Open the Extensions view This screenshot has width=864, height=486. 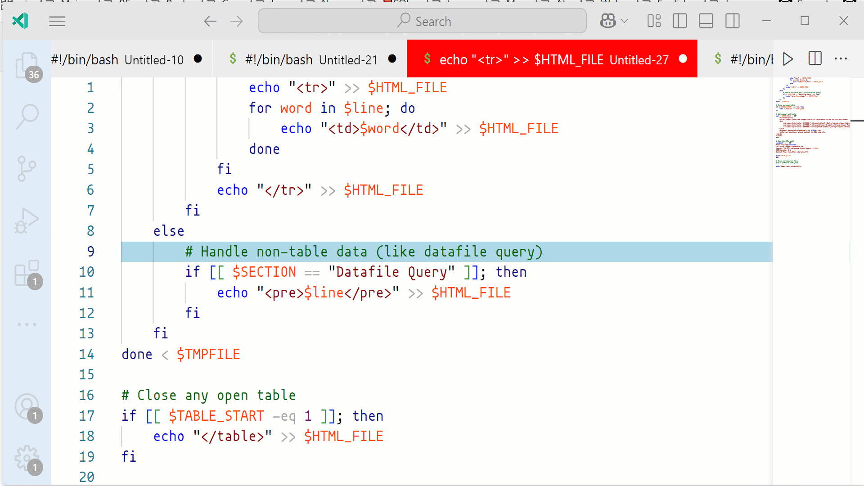tap(27, 273)
